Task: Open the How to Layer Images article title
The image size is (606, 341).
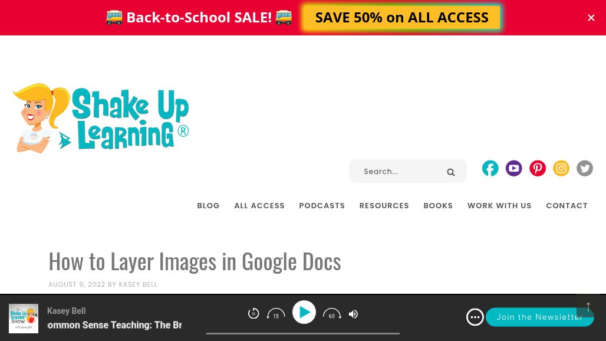Action: [195, 262]
